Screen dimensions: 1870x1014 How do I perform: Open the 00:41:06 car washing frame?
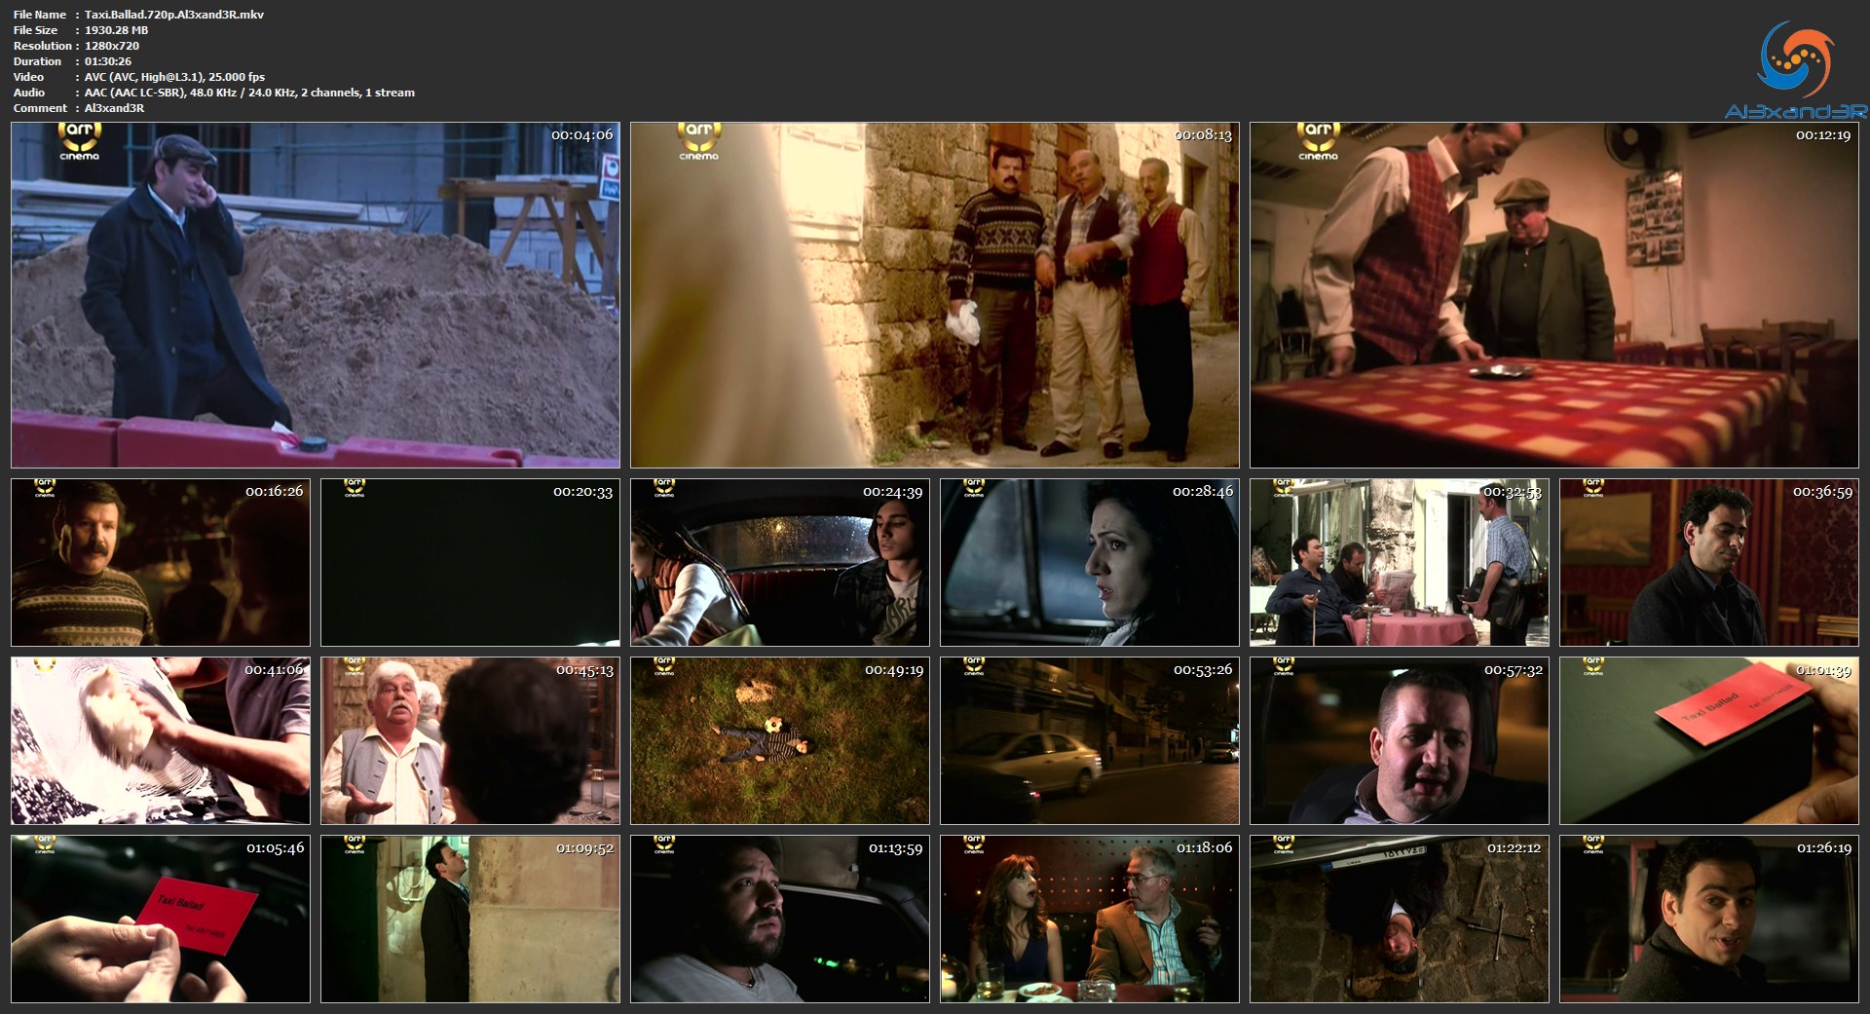click(x=161, y=740)
